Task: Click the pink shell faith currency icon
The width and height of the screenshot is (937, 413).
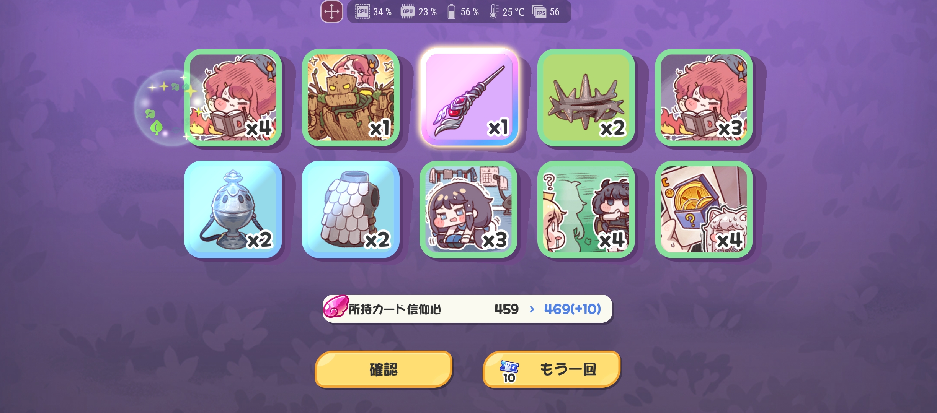Action: click(335, 307)
